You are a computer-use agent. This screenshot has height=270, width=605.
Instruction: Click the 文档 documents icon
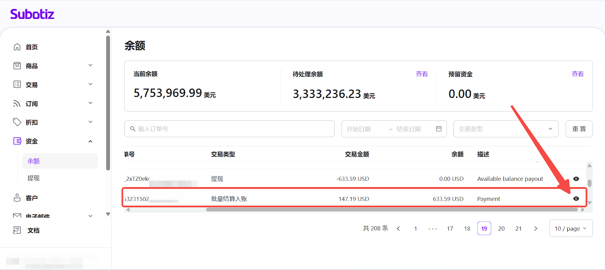click(x=17, y=230)
